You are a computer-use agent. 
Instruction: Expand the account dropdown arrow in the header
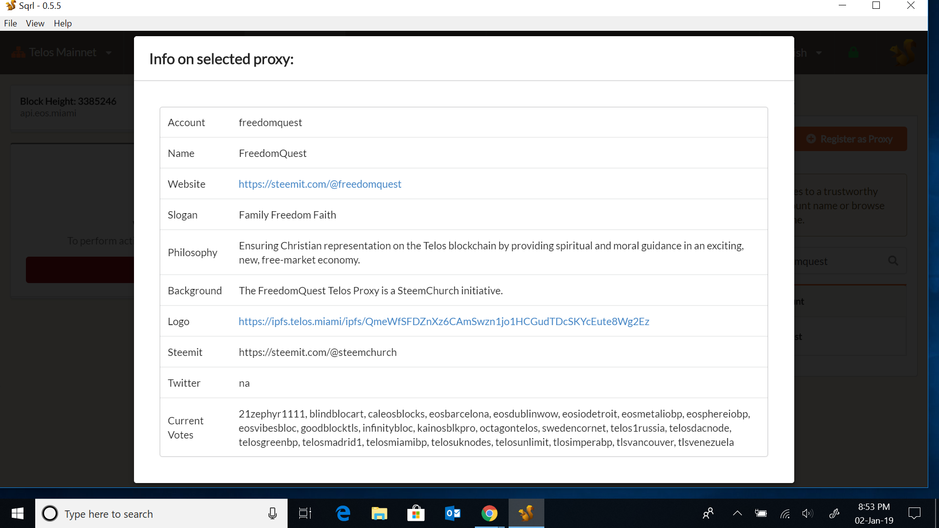(x=819, y=53)
